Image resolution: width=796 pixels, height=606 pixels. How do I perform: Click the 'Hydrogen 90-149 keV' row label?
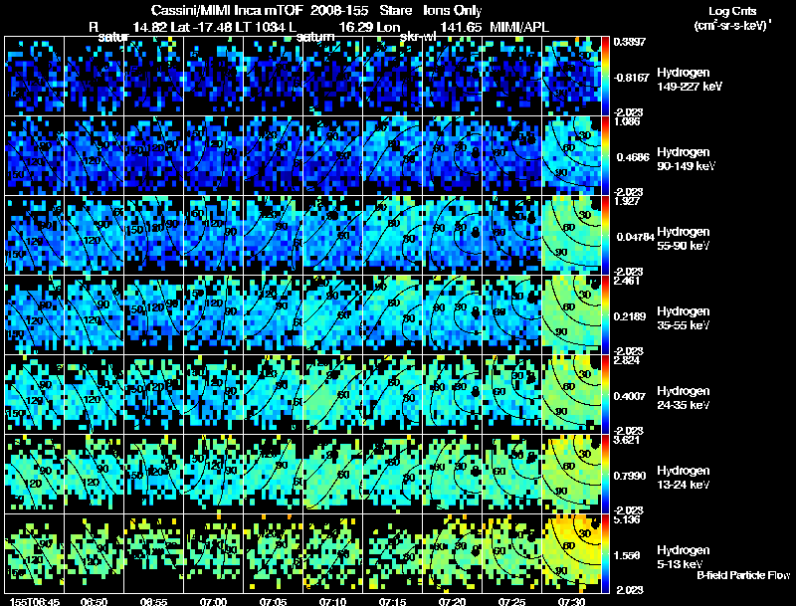[x=687, y=159]
